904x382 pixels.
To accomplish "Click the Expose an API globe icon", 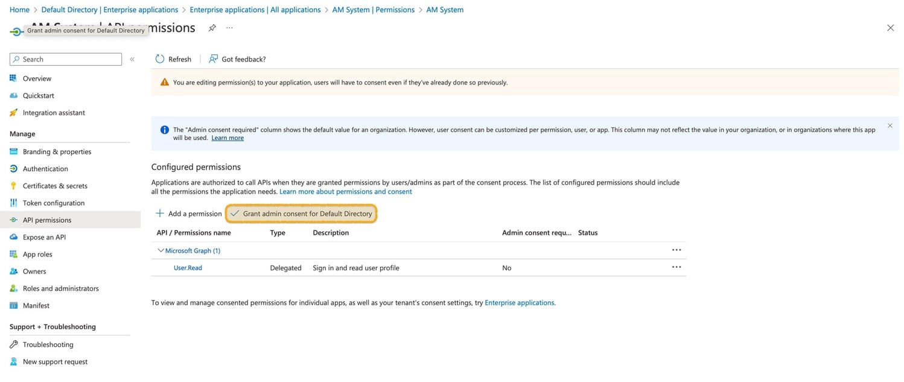I will (x=13, y=237).
